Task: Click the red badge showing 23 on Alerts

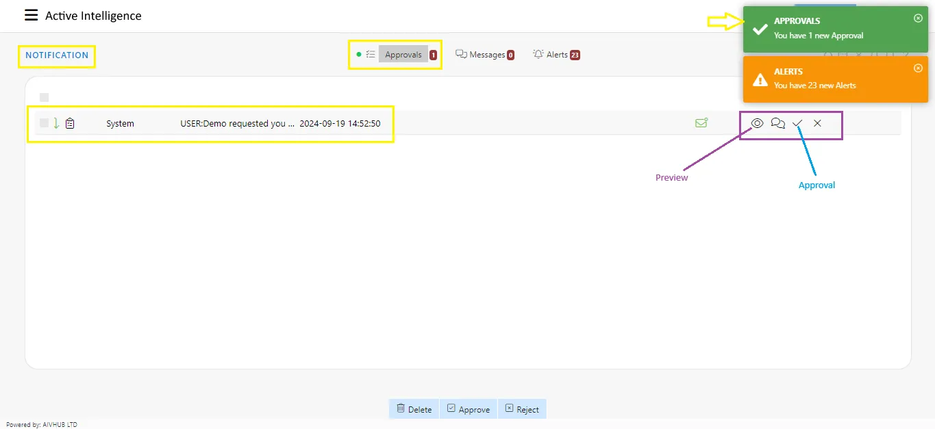Action: tap(575, 55)
